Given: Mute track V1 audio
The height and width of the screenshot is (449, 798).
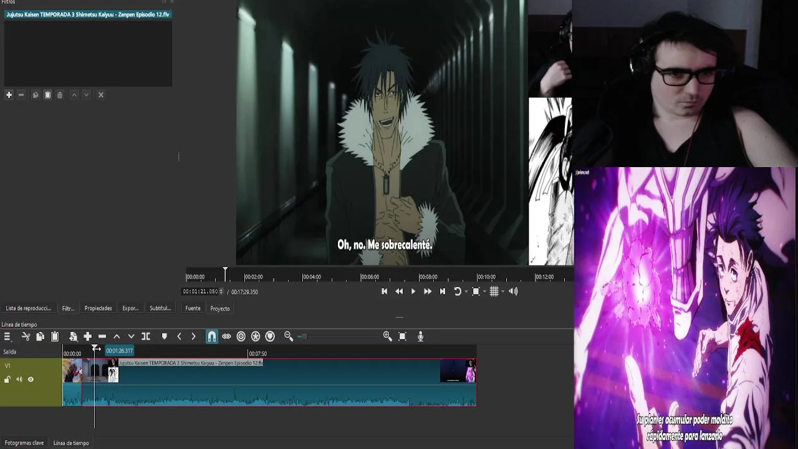Looking at the screenshot, I should (x=19, y=379).
